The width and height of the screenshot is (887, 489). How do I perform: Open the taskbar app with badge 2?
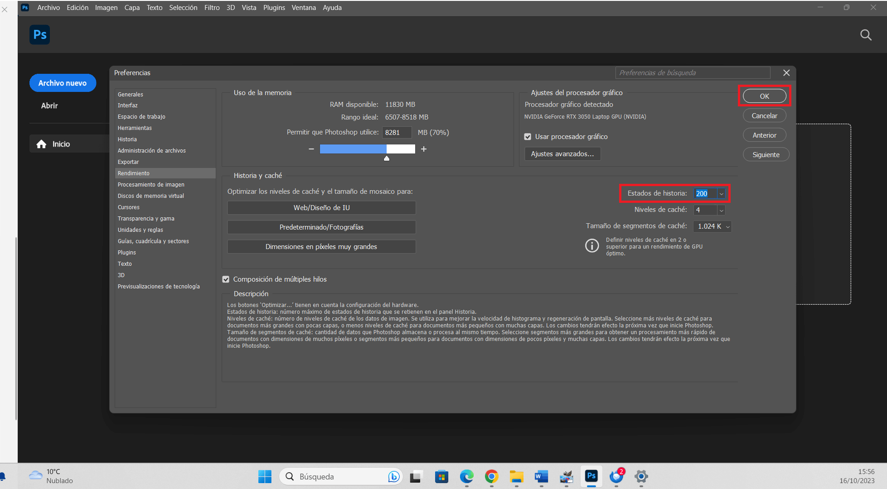(x=616, y=476)
